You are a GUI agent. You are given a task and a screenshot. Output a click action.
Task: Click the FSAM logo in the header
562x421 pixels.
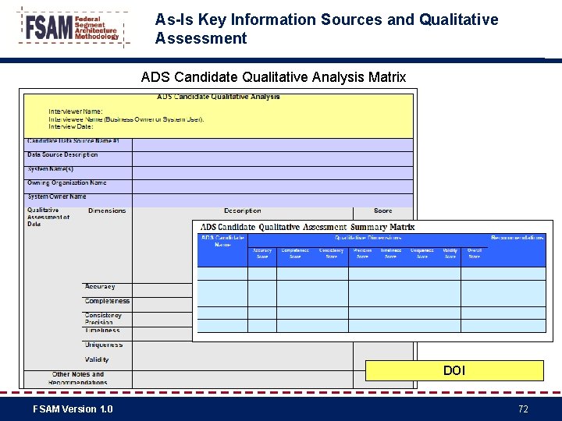click(x=73, y=27)
